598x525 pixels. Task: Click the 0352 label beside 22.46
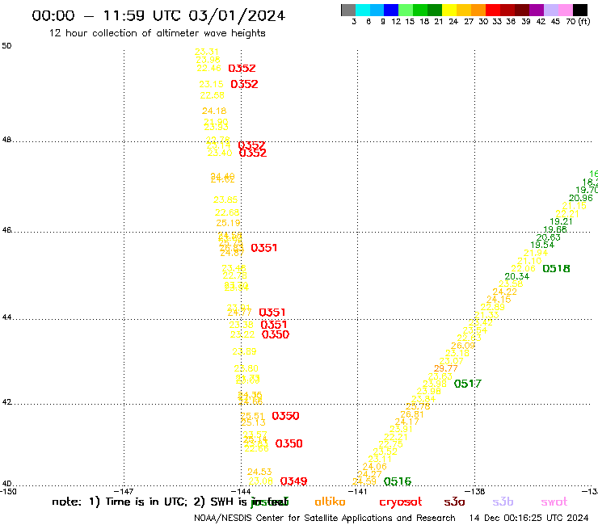coord(242,68)
